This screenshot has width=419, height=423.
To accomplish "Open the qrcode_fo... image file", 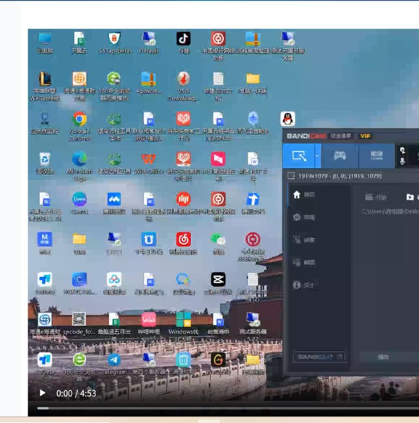I will tap(79, 324).
